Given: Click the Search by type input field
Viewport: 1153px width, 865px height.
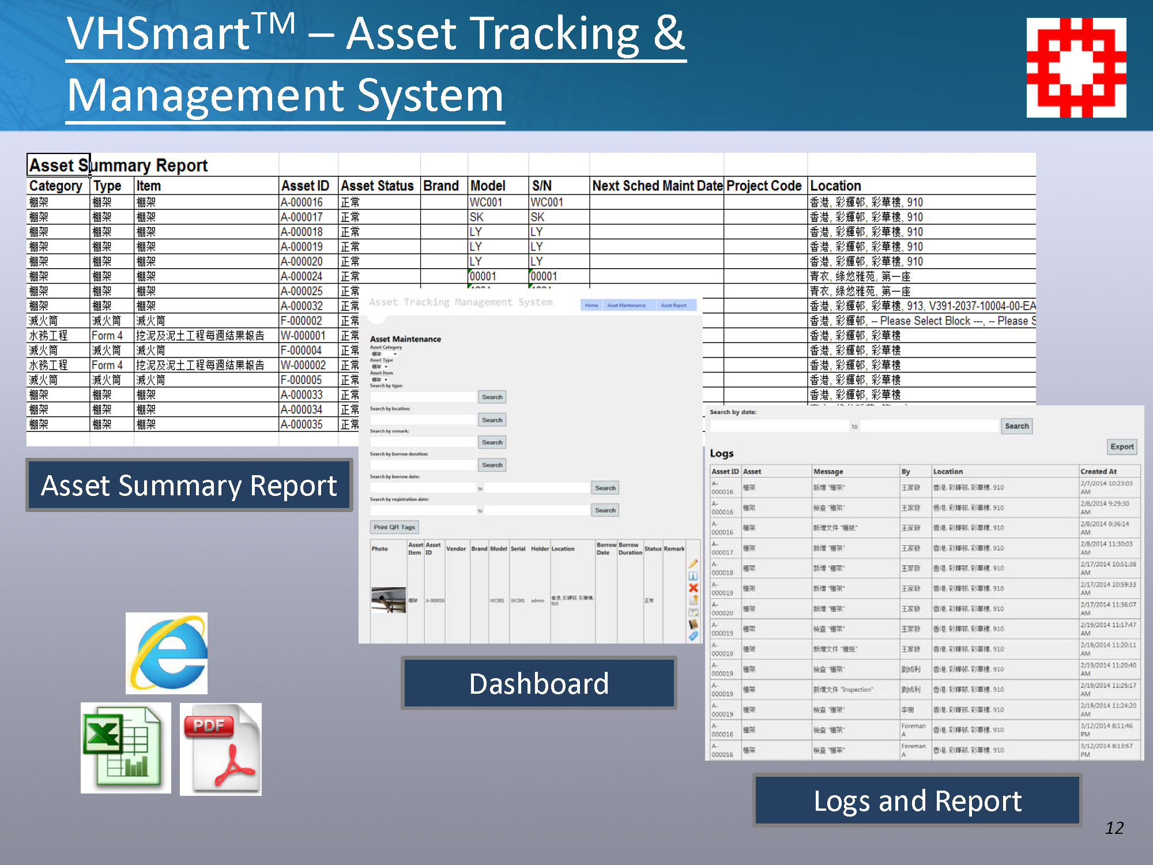Looking at the screenshot, I should pyautogui.click(x=423, y=397).
